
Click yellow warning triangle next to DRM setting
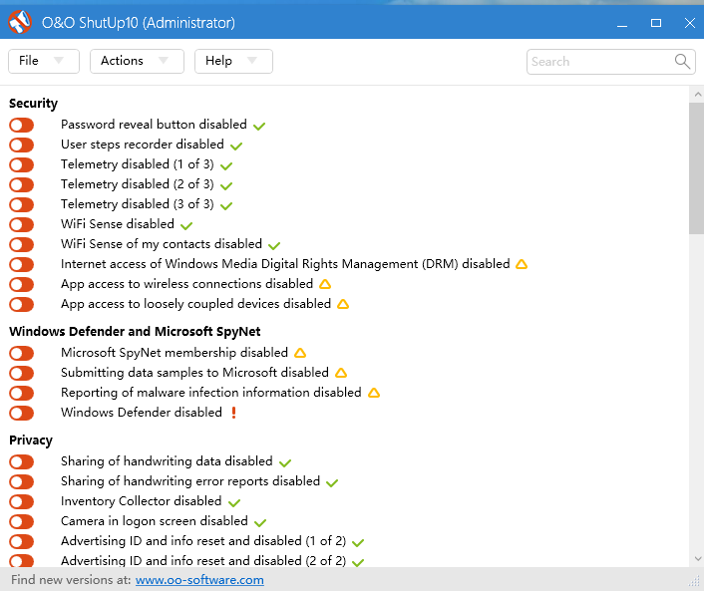[x=521, y=265]
